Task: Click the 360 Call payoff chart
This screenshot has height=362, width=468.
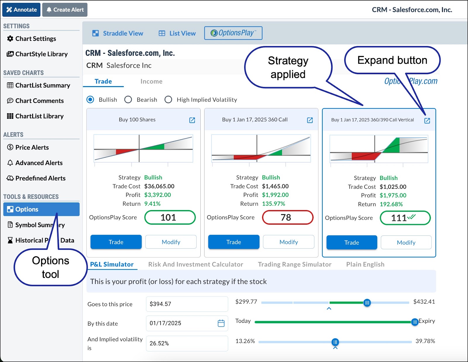Action: tap(261, 149)
